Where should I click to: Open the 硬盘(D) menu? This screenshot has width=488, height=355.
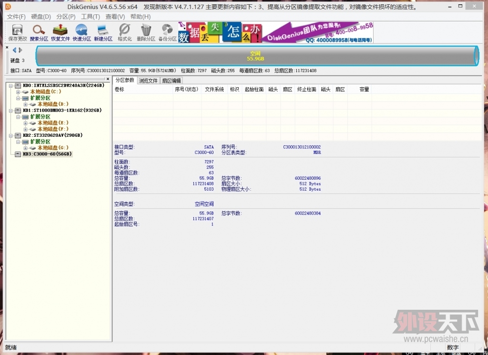tap(41, 17)
